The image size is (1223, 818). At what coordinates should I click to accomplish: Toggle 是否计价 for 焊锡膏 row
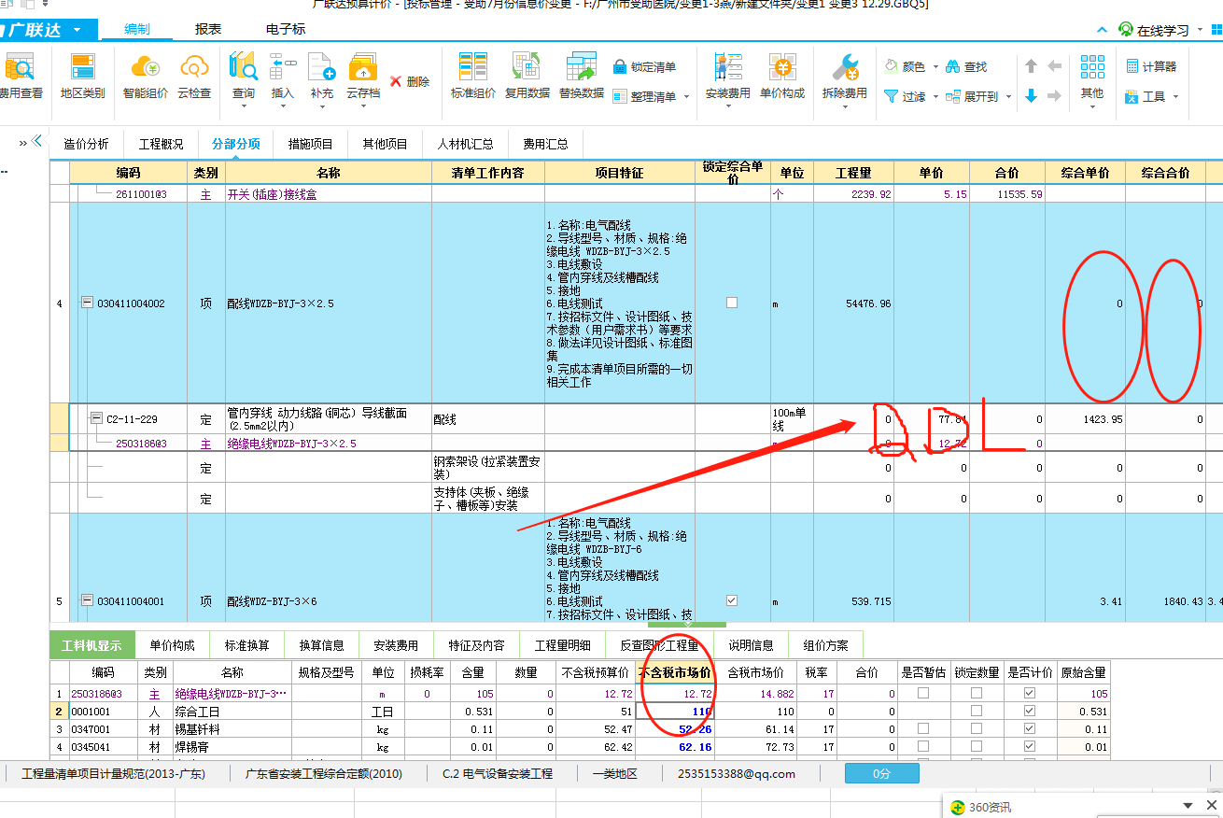(x=1029, y=746)
